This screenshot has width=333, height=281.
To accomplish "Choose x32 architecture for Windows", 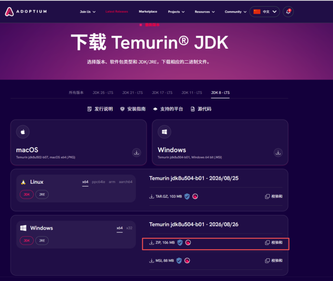I will pyautogui.click(x=129, y=228).
